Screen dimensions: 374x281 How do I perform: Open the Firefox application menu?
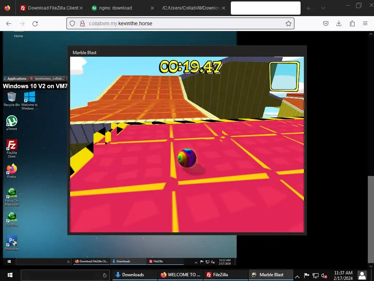(365, 23)
